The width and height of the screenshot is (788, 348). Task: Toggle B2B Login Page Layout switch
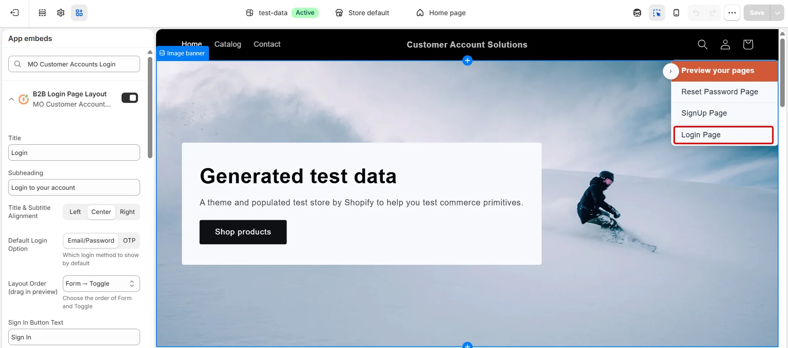pos(130,98)
